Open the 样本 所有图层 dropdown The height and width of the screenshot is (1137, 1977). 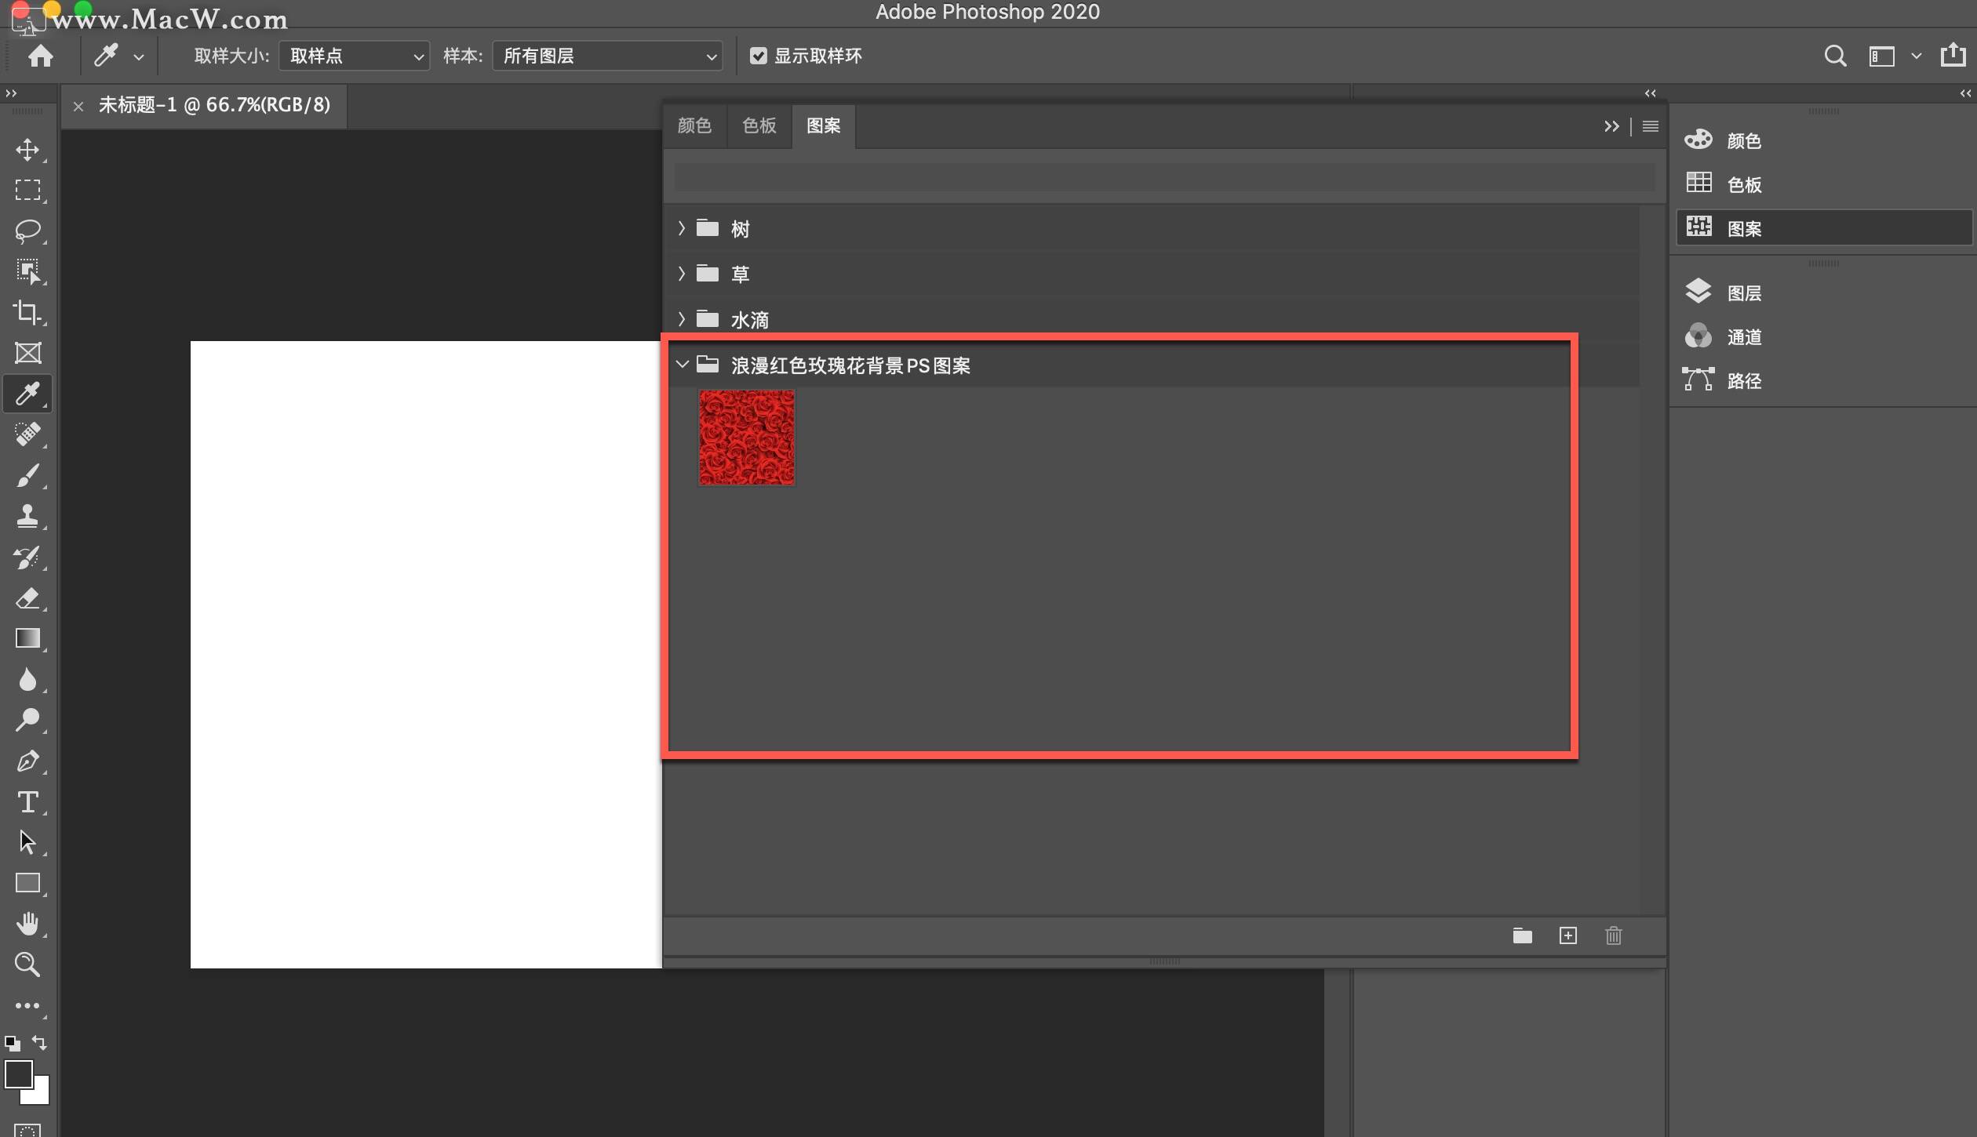coord(608,56)
